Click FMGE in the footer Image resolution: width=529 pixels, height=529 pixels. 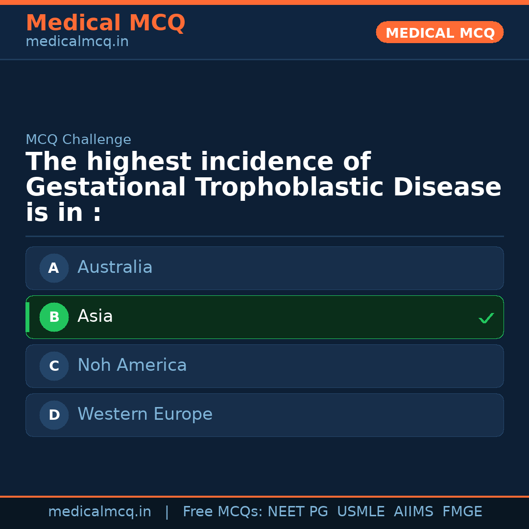click(462, 512)
